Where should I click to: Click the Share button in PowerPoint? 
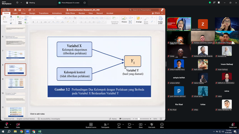pyautogui.click(x=156, y=13)
